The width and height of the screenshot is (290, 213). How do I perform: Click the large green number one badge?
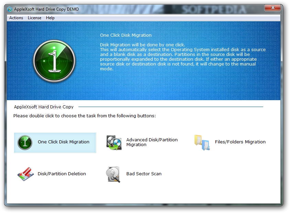(x=54, y=61)
